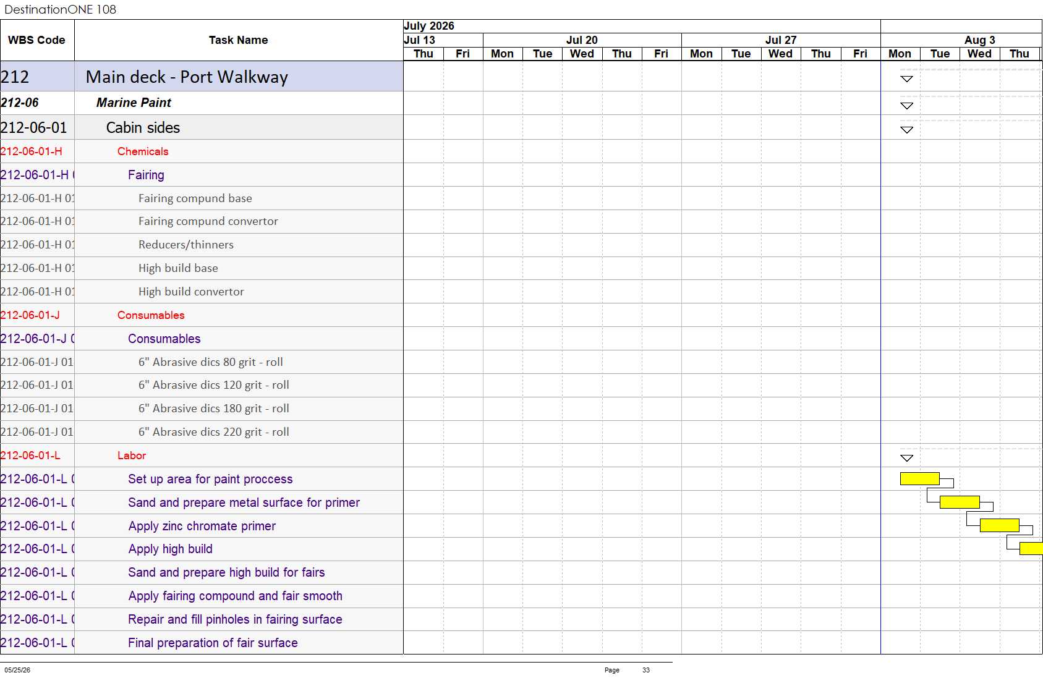
Task: Click the Task Name column header
Action: [x=239, y=40]
